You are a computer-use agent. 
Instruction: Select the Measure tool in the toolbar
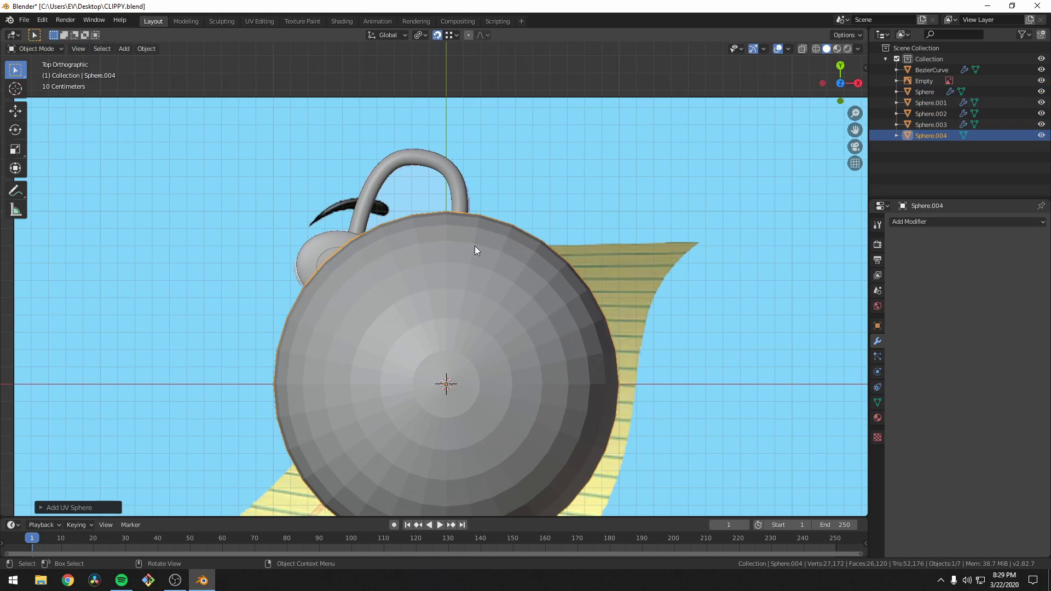(15, 209)
